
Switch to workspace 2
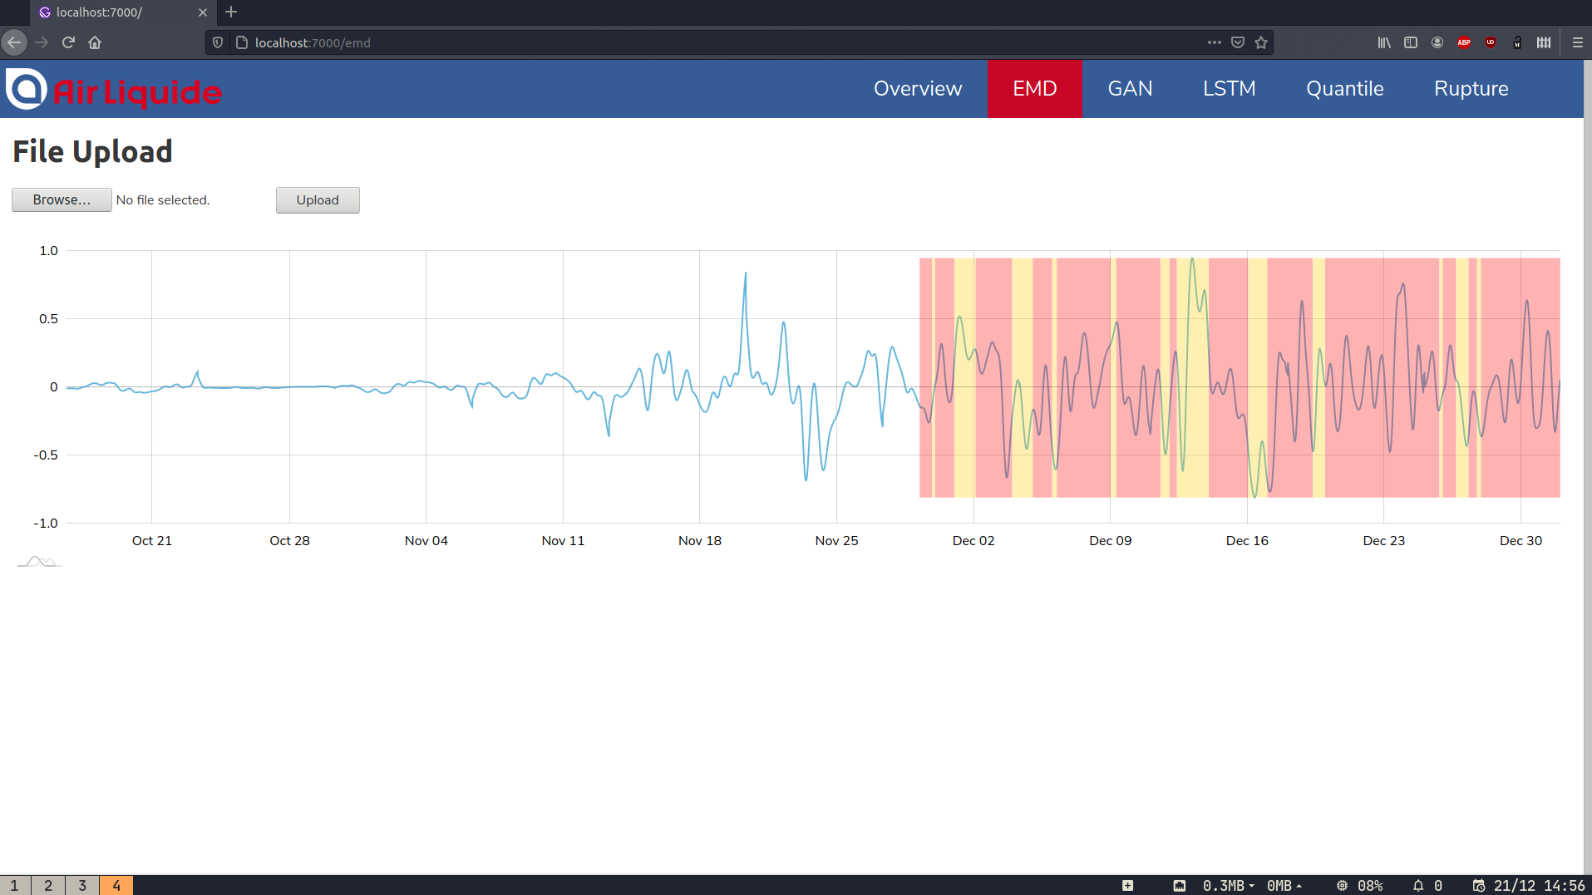(x=48, y=885)
